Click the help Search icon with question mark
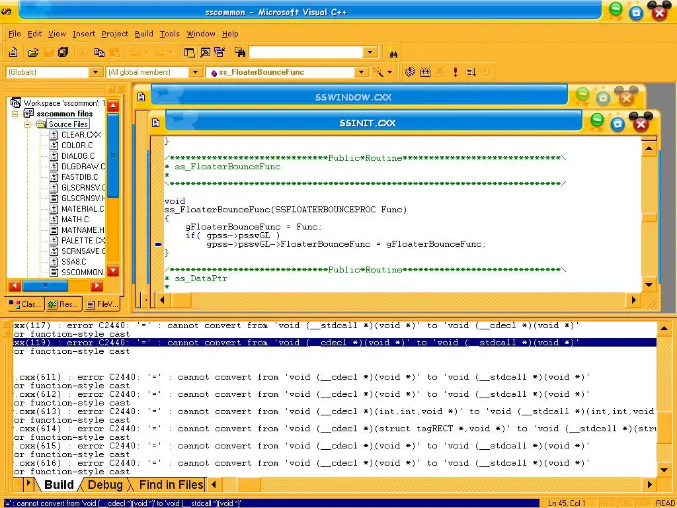The height and width of the screenshot is (508, 677). click(x=392, y=52)
